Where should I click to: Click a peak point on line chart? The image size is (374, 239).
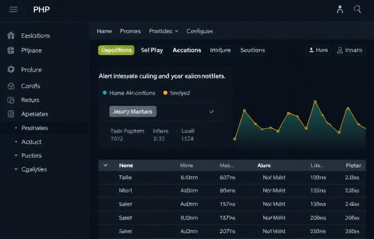tap(315, 101)
